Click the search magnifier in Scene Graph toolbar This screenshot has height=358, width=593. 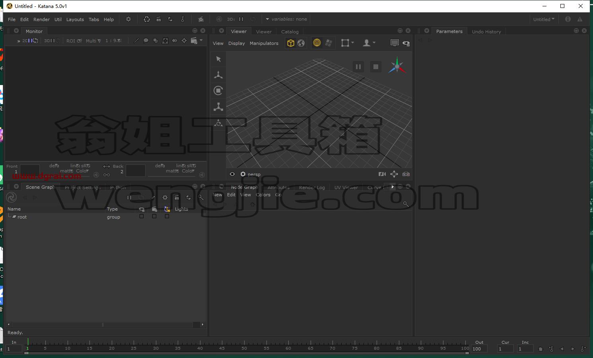[x=200, y=197]
